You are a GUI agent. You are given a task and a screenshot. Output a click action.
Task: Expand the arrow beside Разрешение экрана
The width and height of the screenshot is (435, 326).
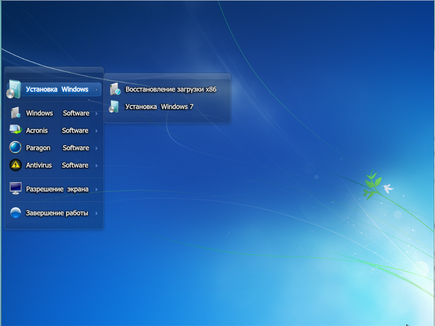click(x=97, y=189)
